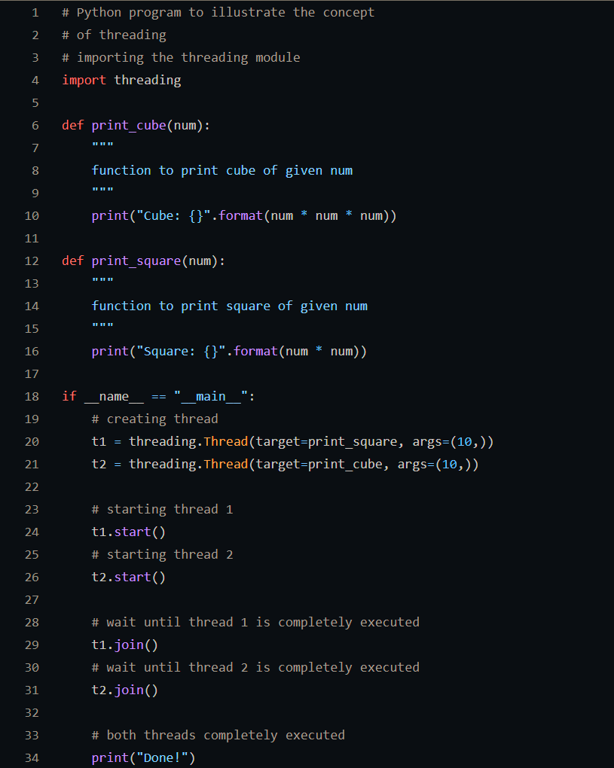Click comment "# wait until thread 2 is completely executed"

255,667
